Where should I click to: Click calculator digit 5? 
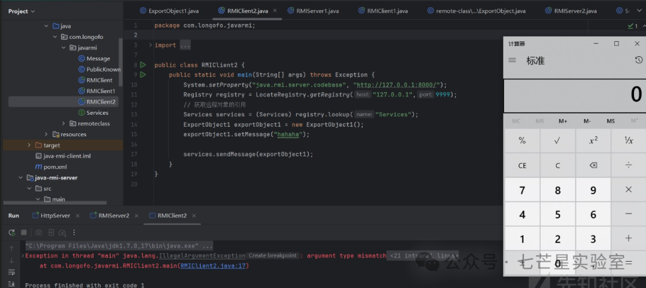(x=557, y=214)
